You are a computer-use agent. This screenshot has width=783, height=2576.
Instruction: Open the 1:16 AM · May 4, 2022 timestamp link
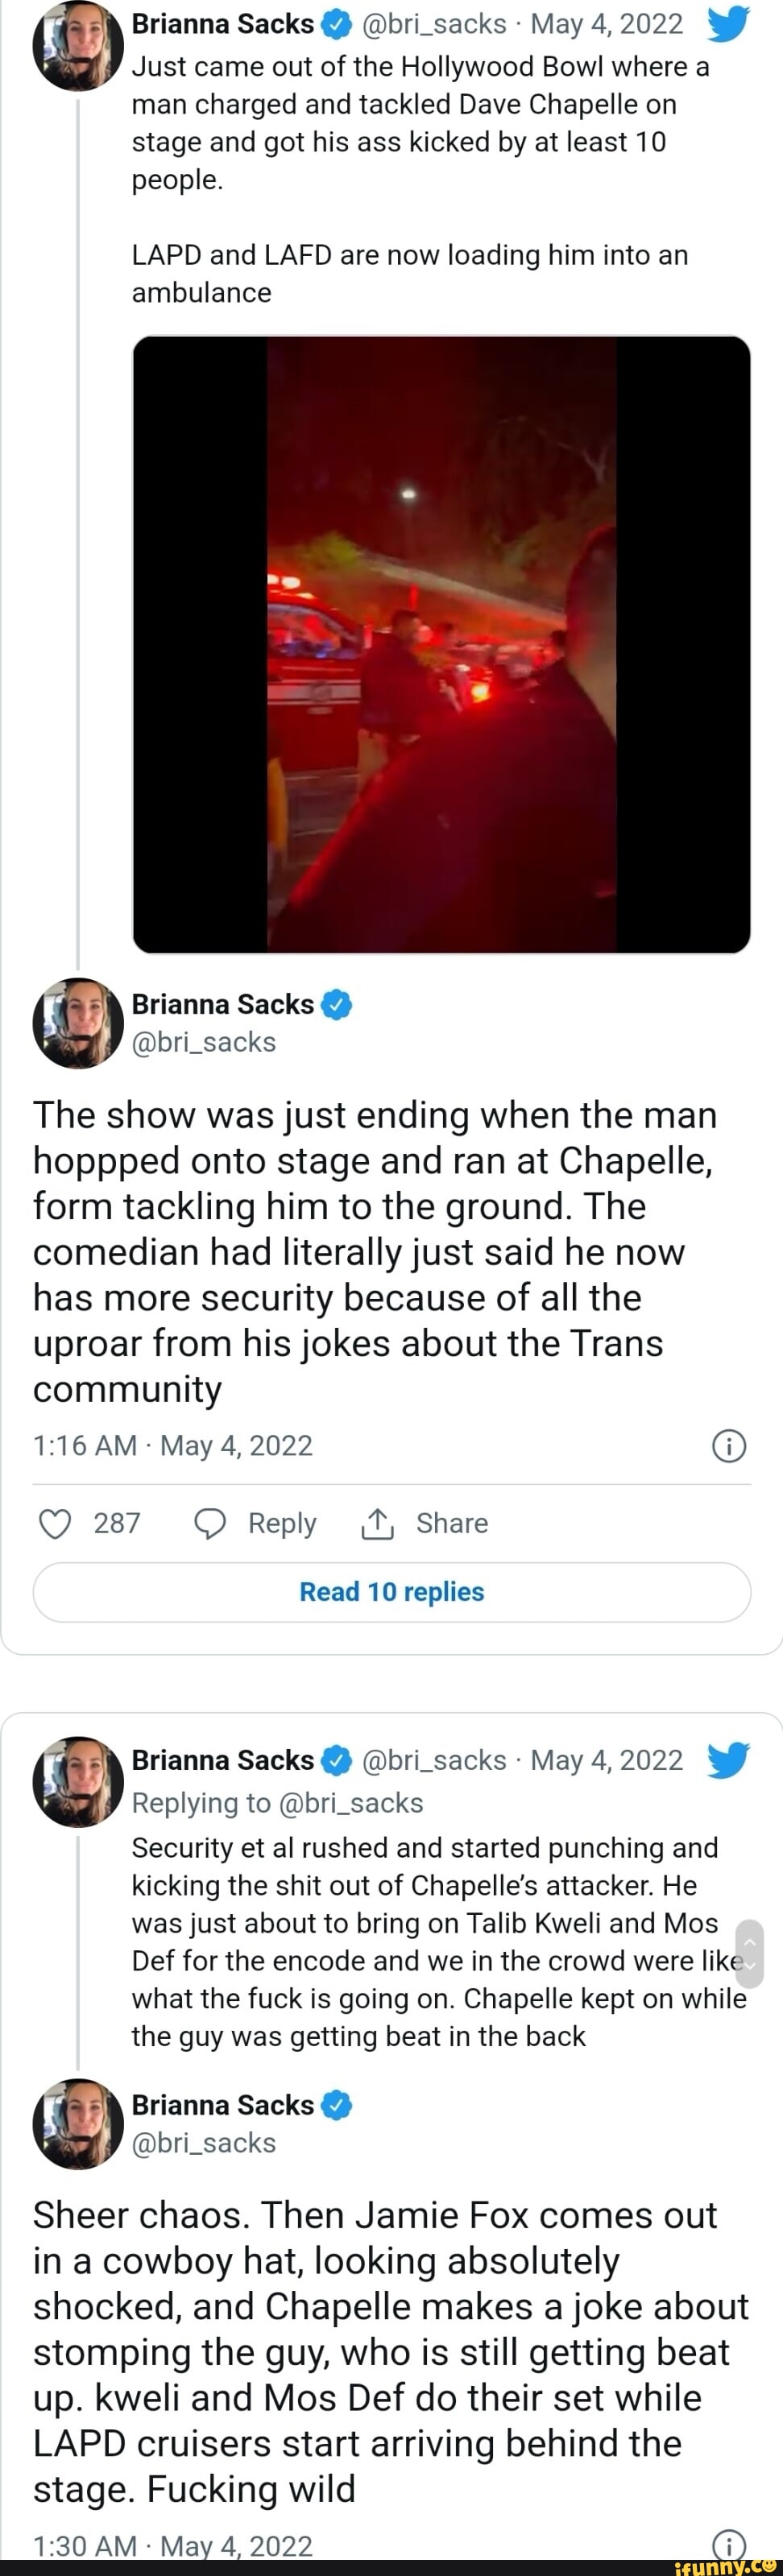click(x=173, y=1446)
